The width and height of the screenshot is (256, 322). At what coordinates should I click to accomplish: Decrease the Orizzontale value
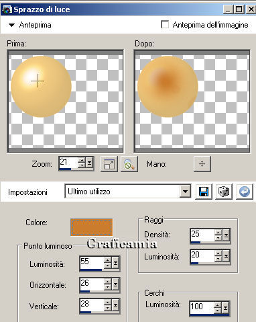(x=108, y=287)
